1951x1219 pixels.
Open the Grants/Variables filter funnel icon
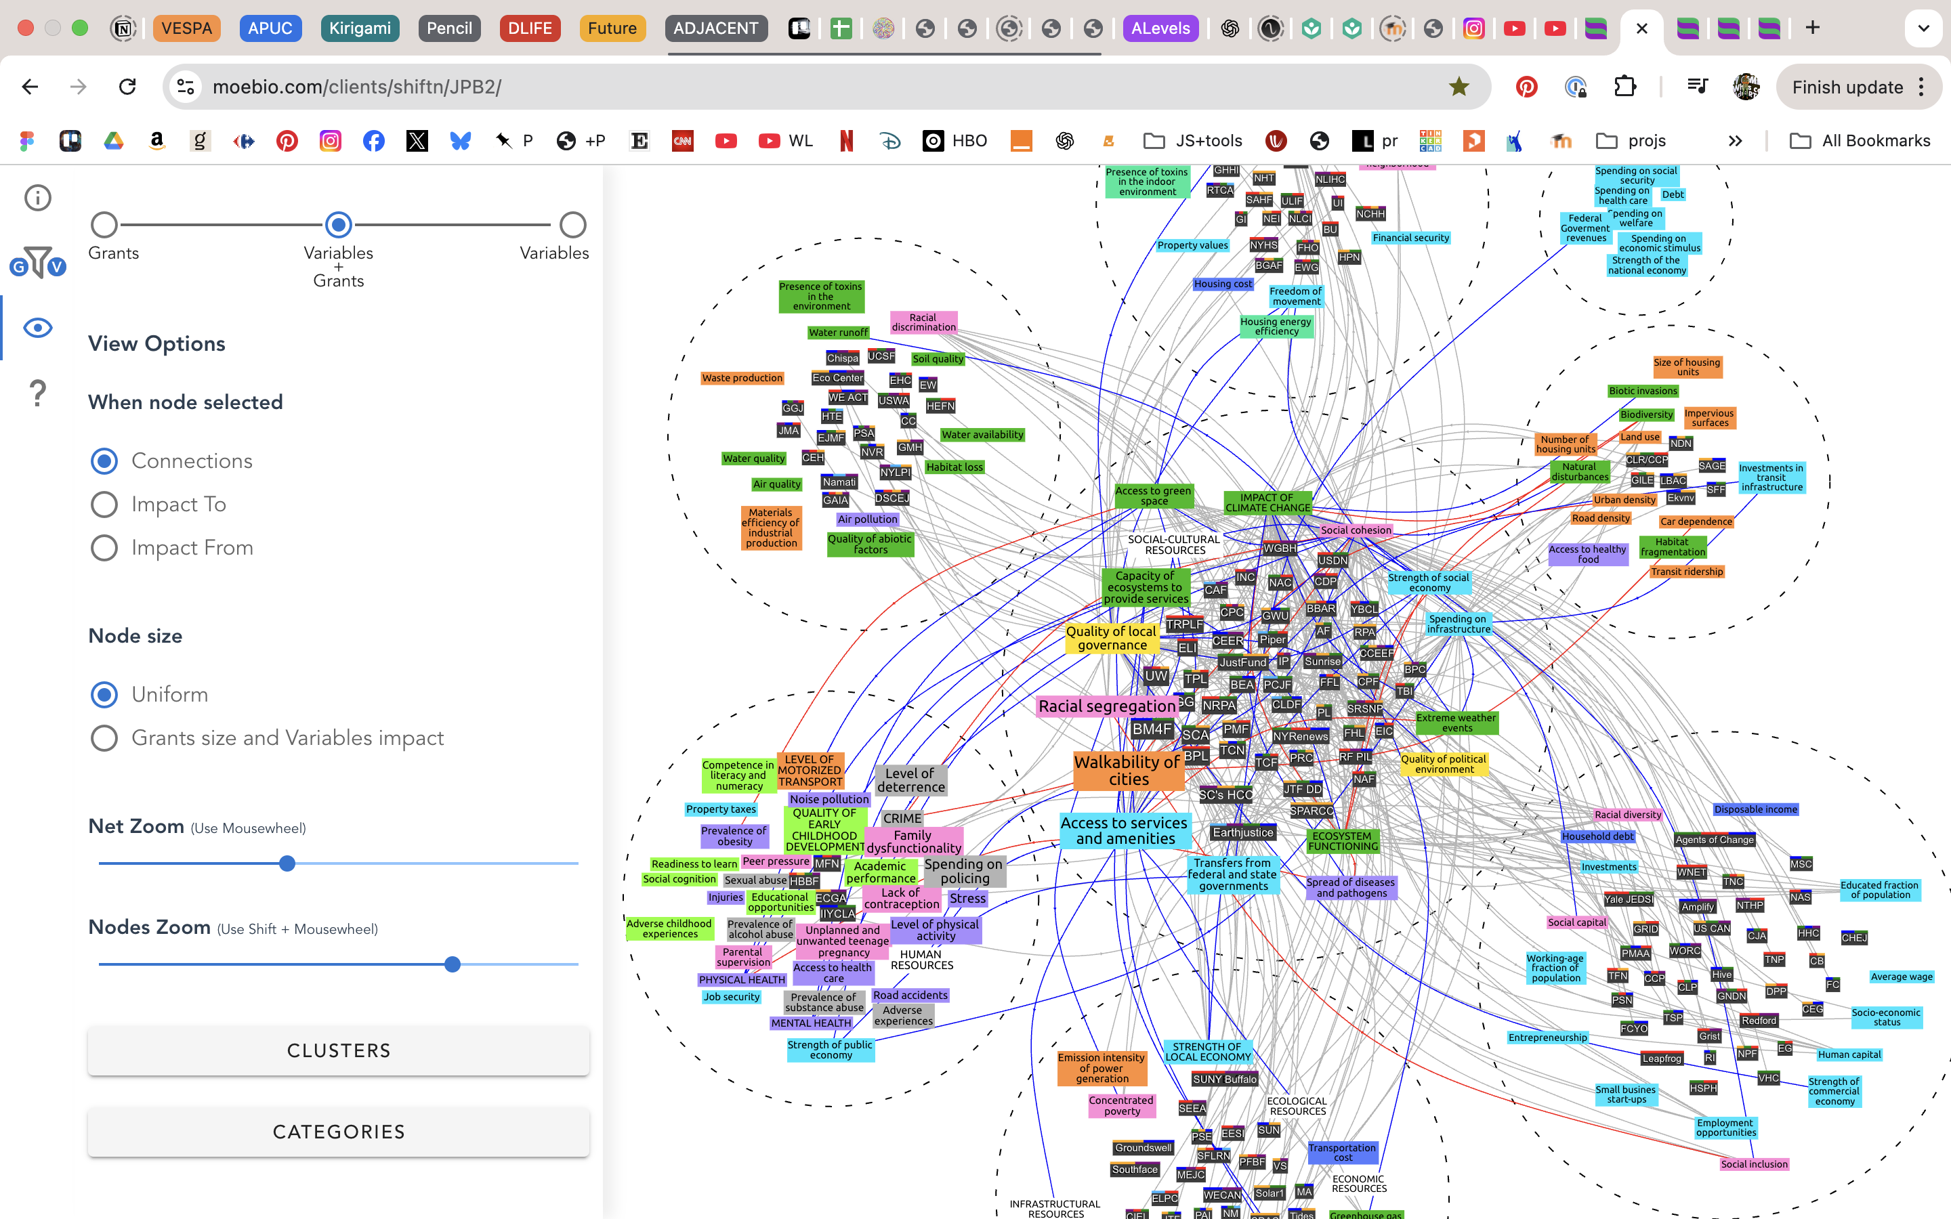38,262
